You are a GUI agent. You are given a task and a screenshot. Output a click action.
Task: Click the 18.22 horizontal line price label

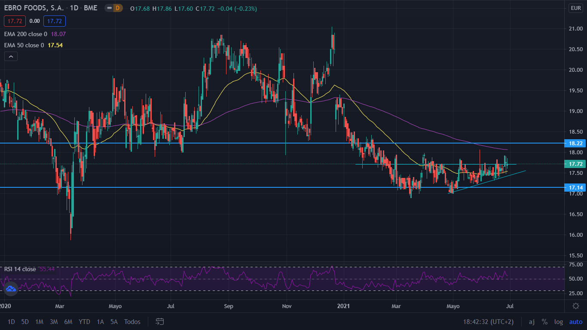coord(575,144)
